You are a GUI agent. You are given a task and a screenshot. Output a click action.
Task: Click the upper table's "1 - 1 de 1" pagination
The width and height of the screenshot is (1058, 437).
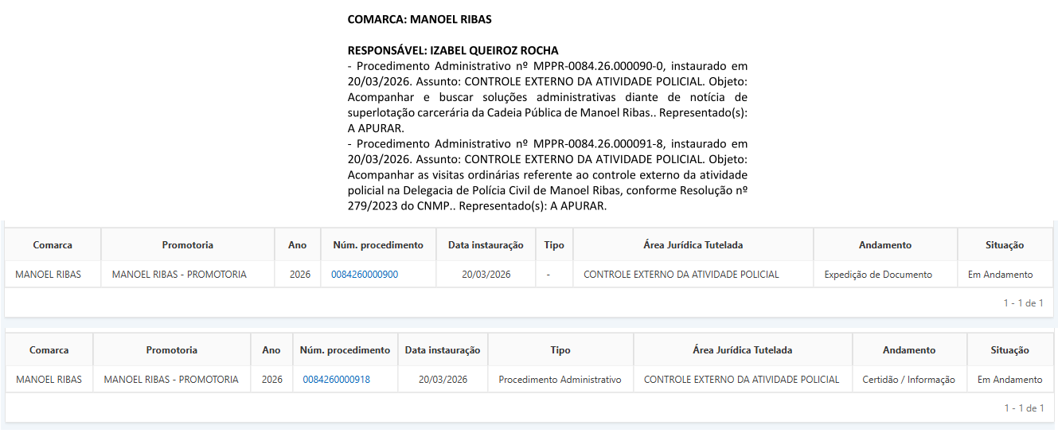[1023, 303]
